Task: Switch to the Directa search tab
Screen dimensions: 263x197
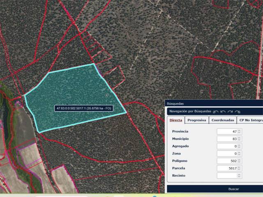Action: (176, 120)
